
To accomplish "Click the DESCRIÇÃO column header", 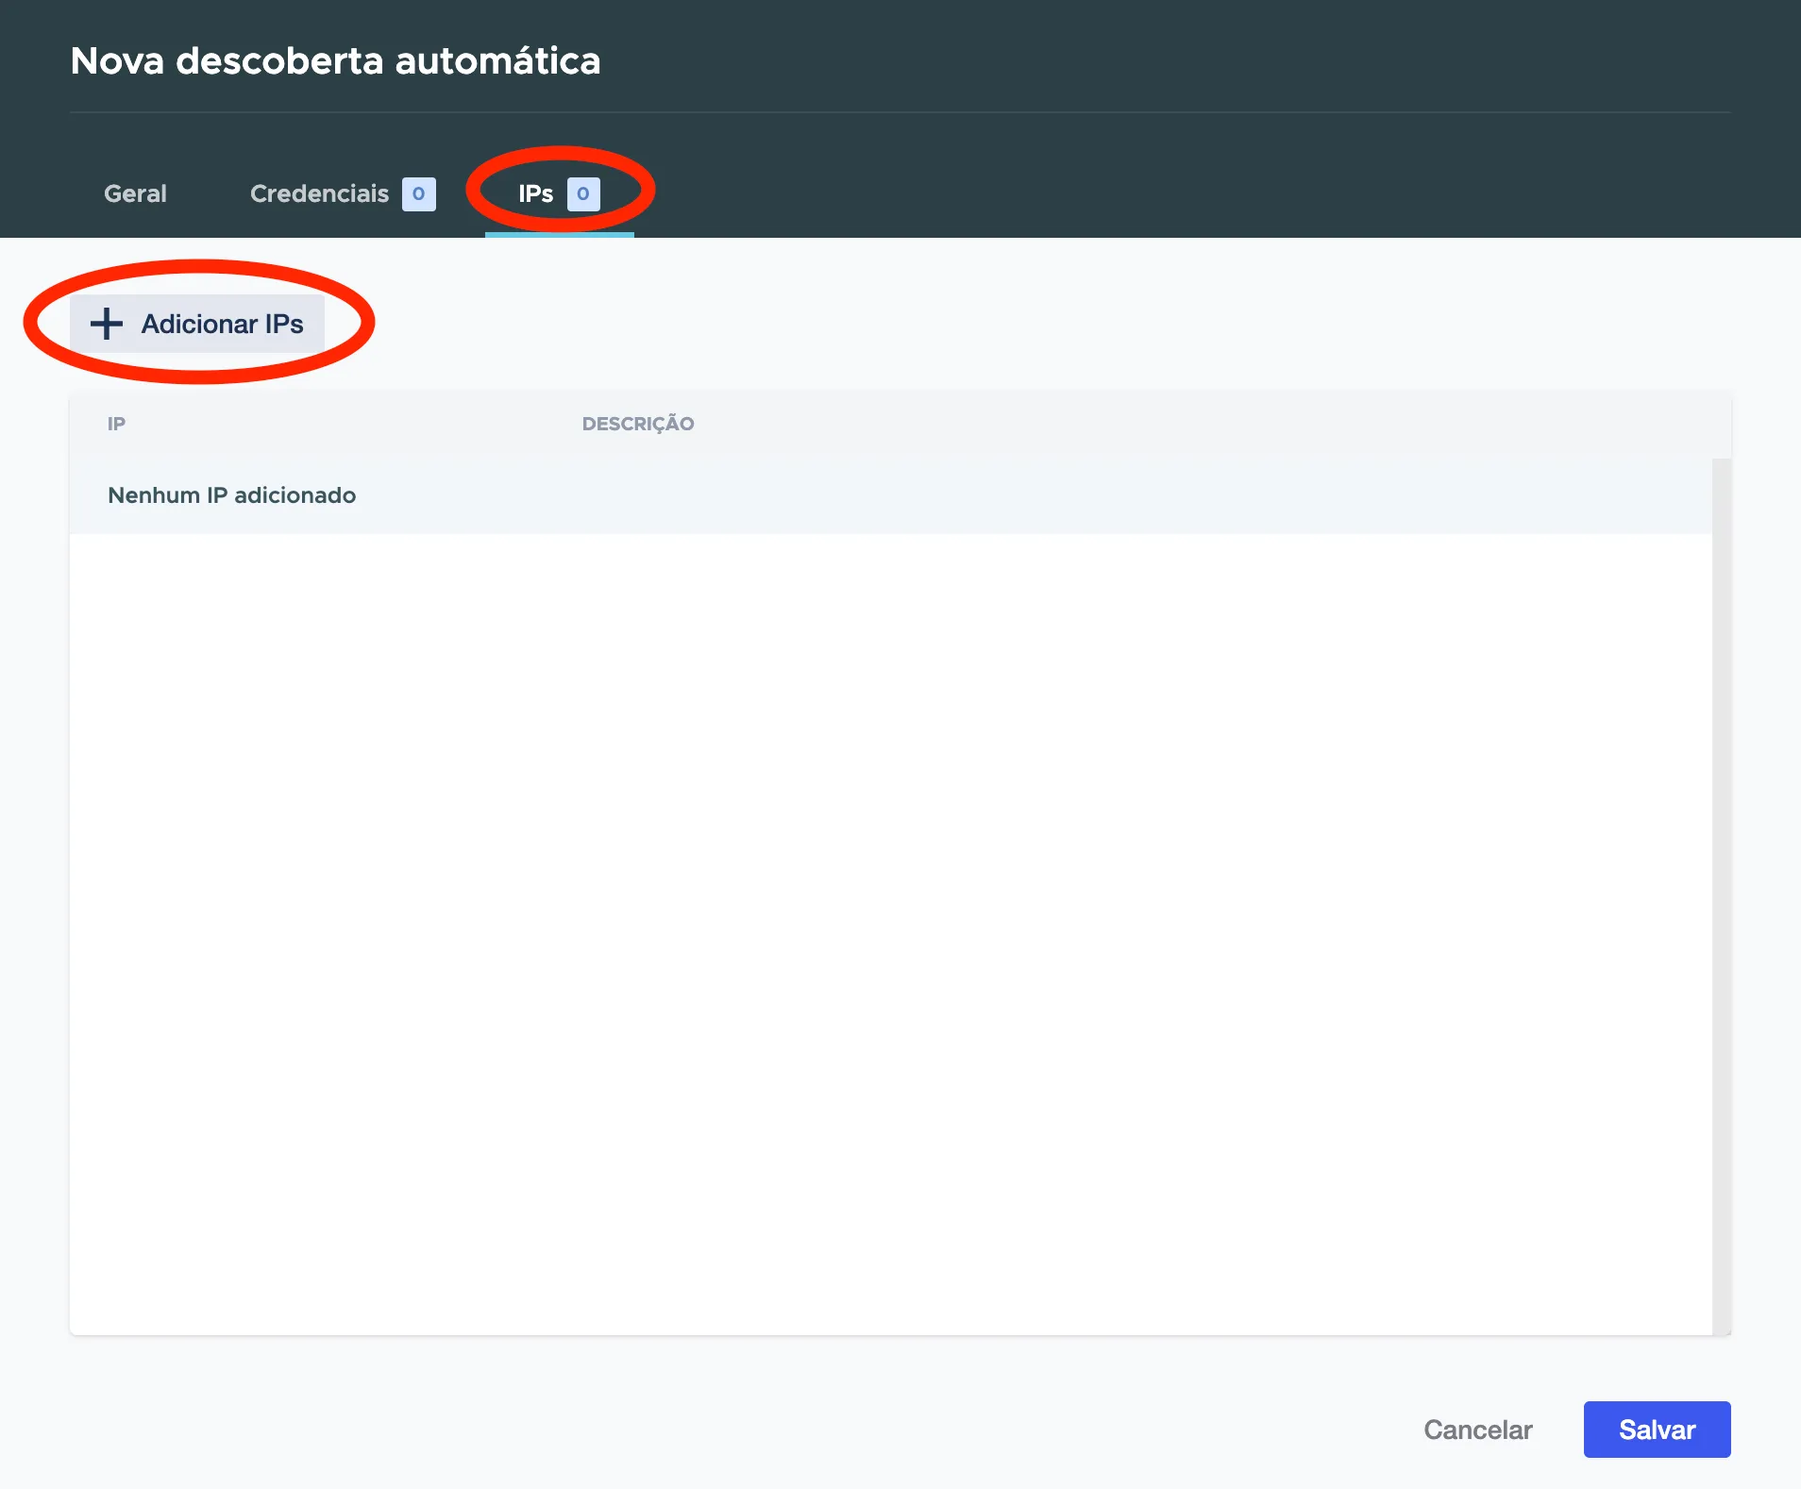I will click(x=638, y=424).
